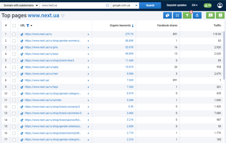Check the box for row 14 brand-jackwolfsk
Screen dimensions: 226x143
click(x=14, y=120)
